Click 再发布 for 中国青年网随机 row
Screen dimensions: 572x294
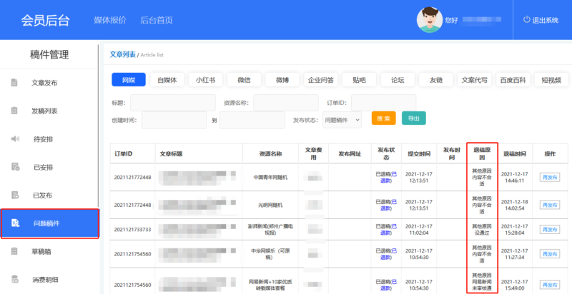coord(550,177)
